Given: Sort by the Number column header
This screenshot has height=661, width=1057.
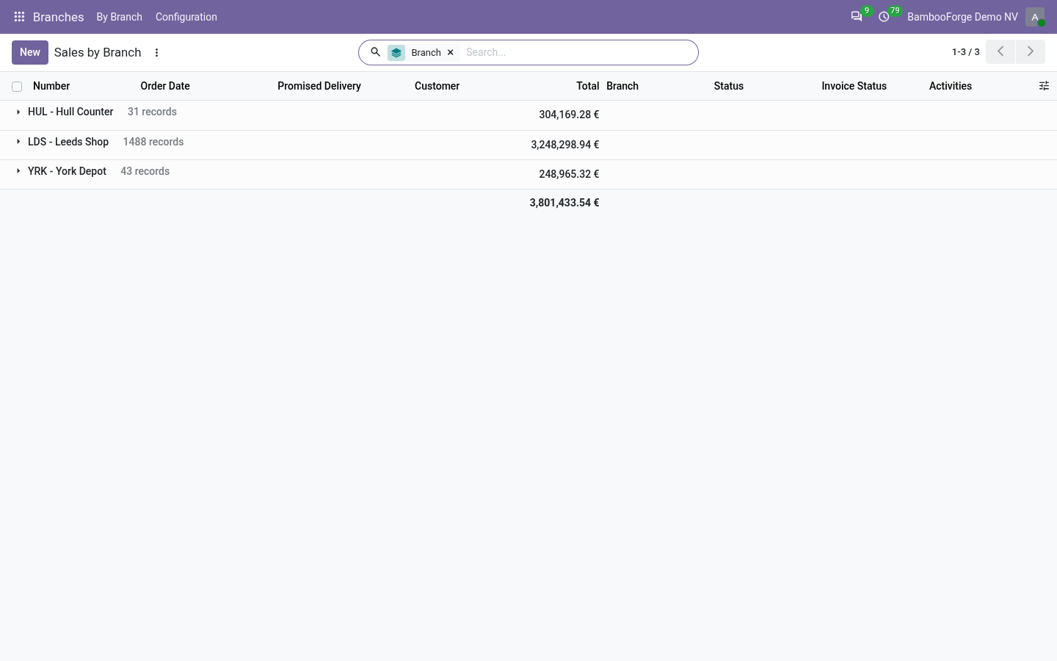Looking at the screenshot, I should [51, 86].
